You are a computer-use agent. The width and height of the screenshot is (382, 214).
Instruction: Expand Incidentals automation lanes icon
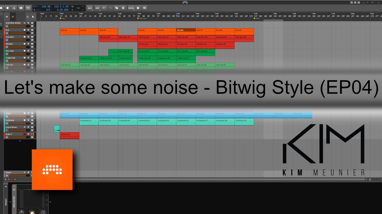click(32, 123)
